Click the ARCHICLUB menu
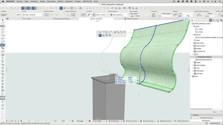 click(87, 1)
